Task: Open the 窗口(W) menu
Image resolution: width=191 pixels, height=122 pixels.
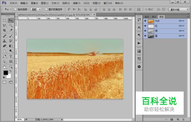Action: [x=108, y=3]
